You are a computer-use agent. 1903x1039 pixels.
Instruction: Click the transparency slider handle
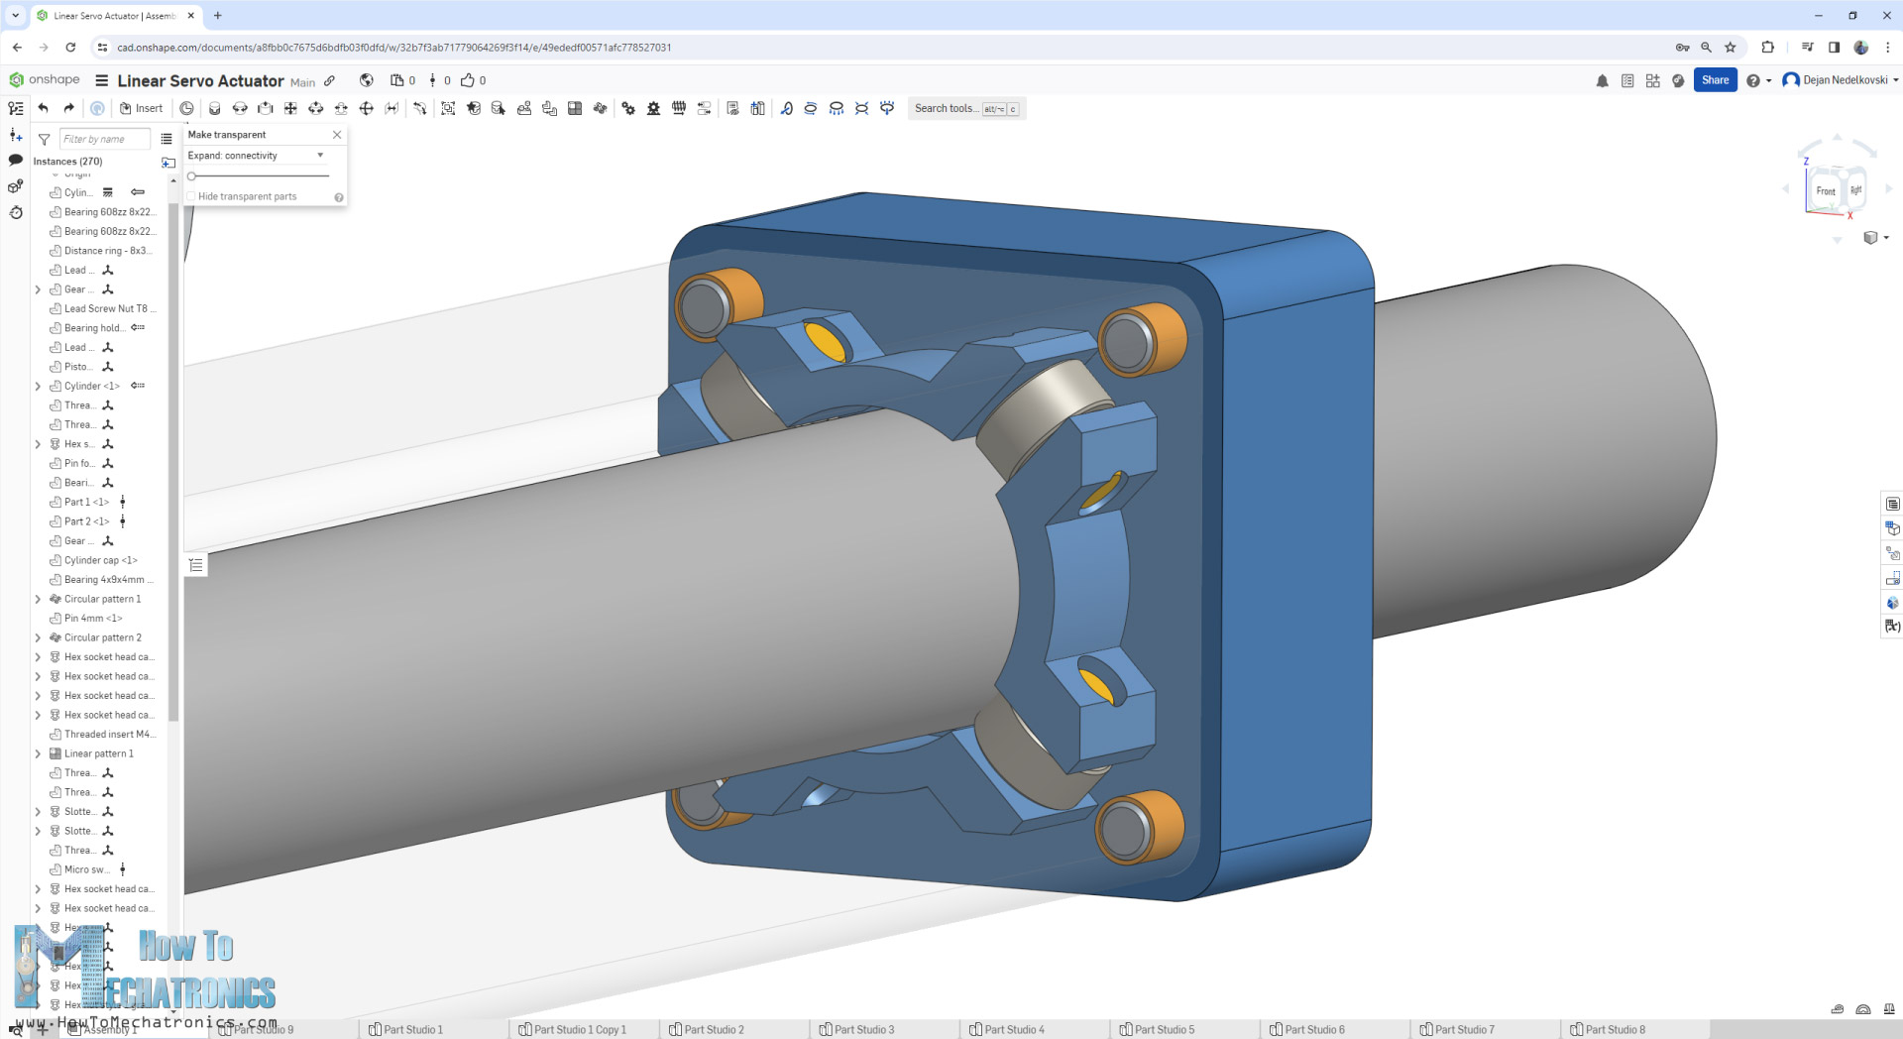(x=192, y=176)
